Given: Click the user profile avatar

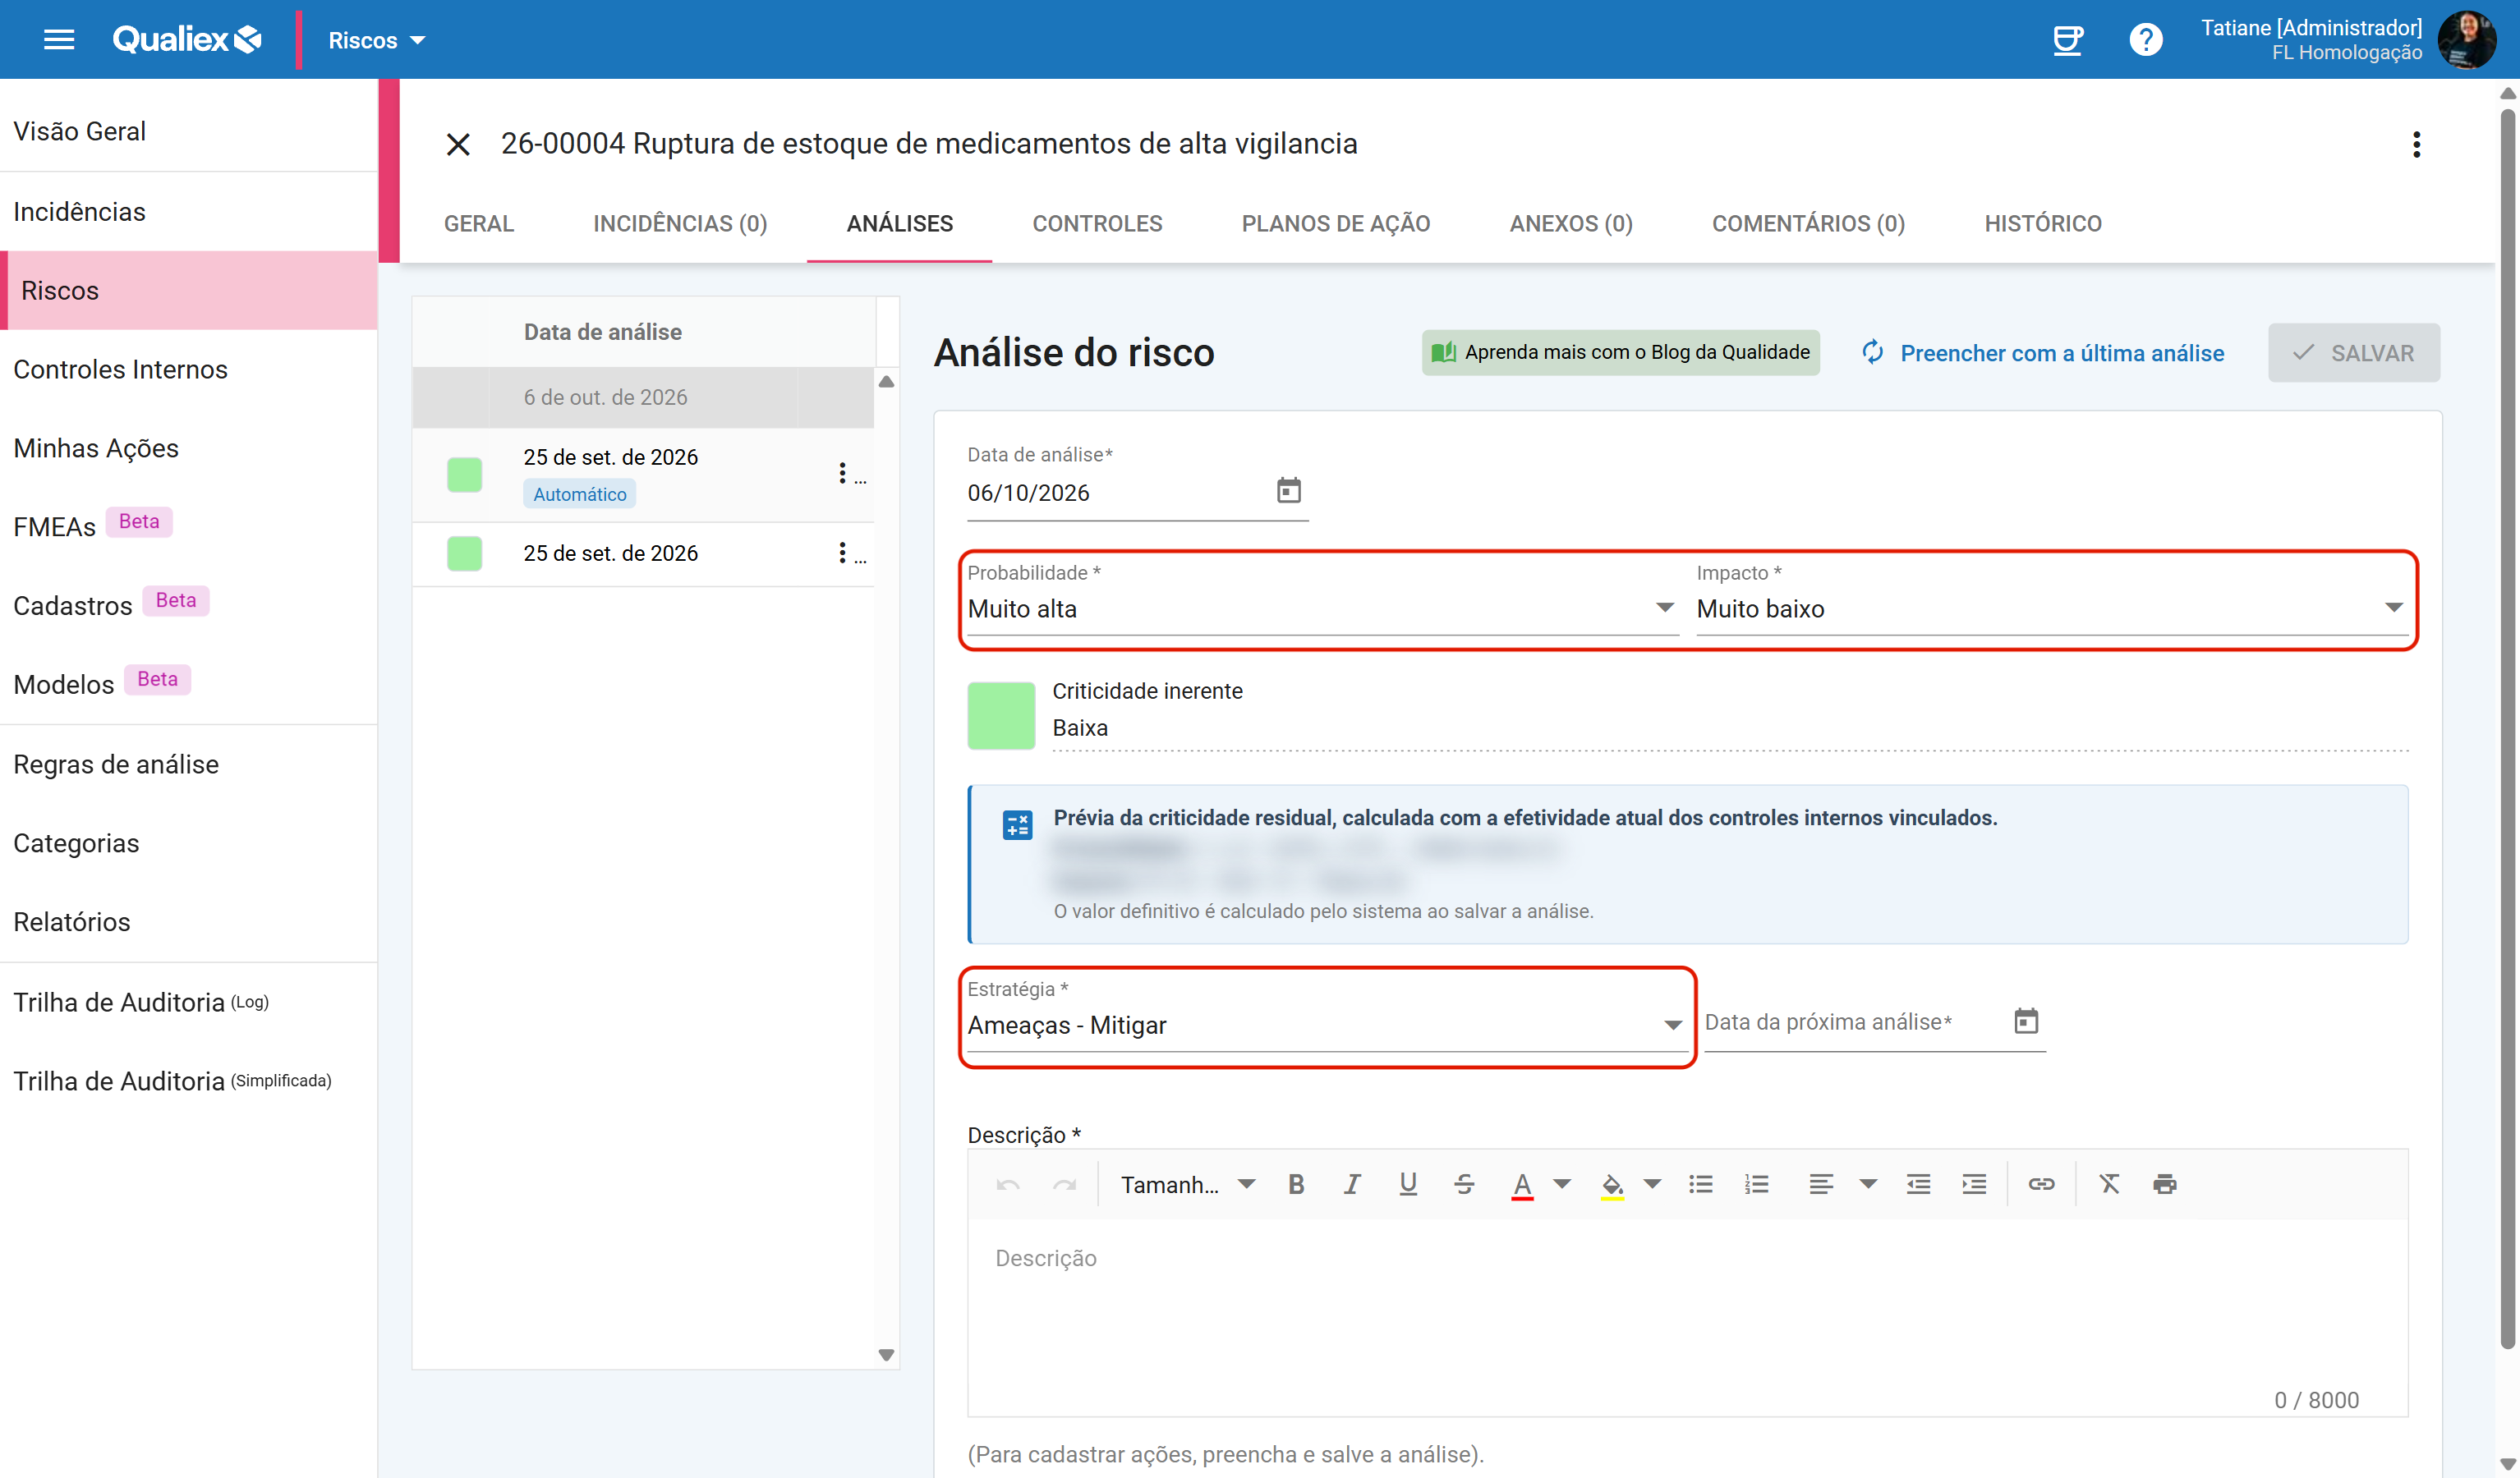Looking at the screenshot, I should 2467,40.
